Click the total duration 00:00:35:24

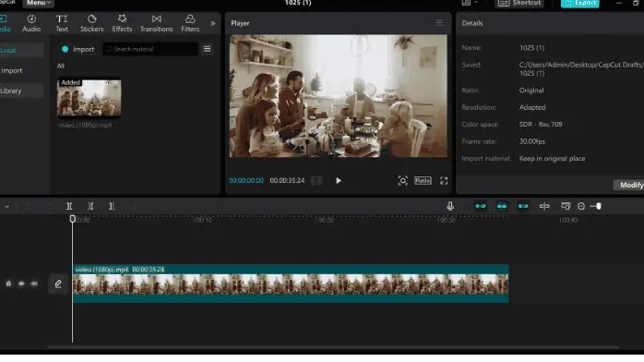pos(287,181)
